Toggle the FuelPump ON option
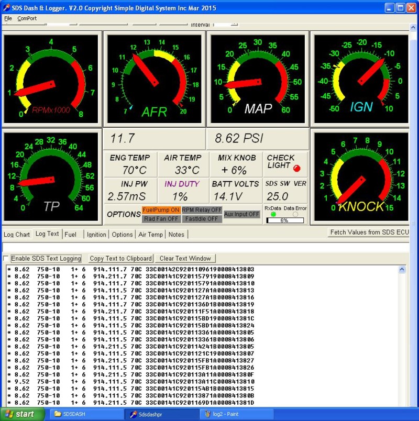 tap(161, 210)
